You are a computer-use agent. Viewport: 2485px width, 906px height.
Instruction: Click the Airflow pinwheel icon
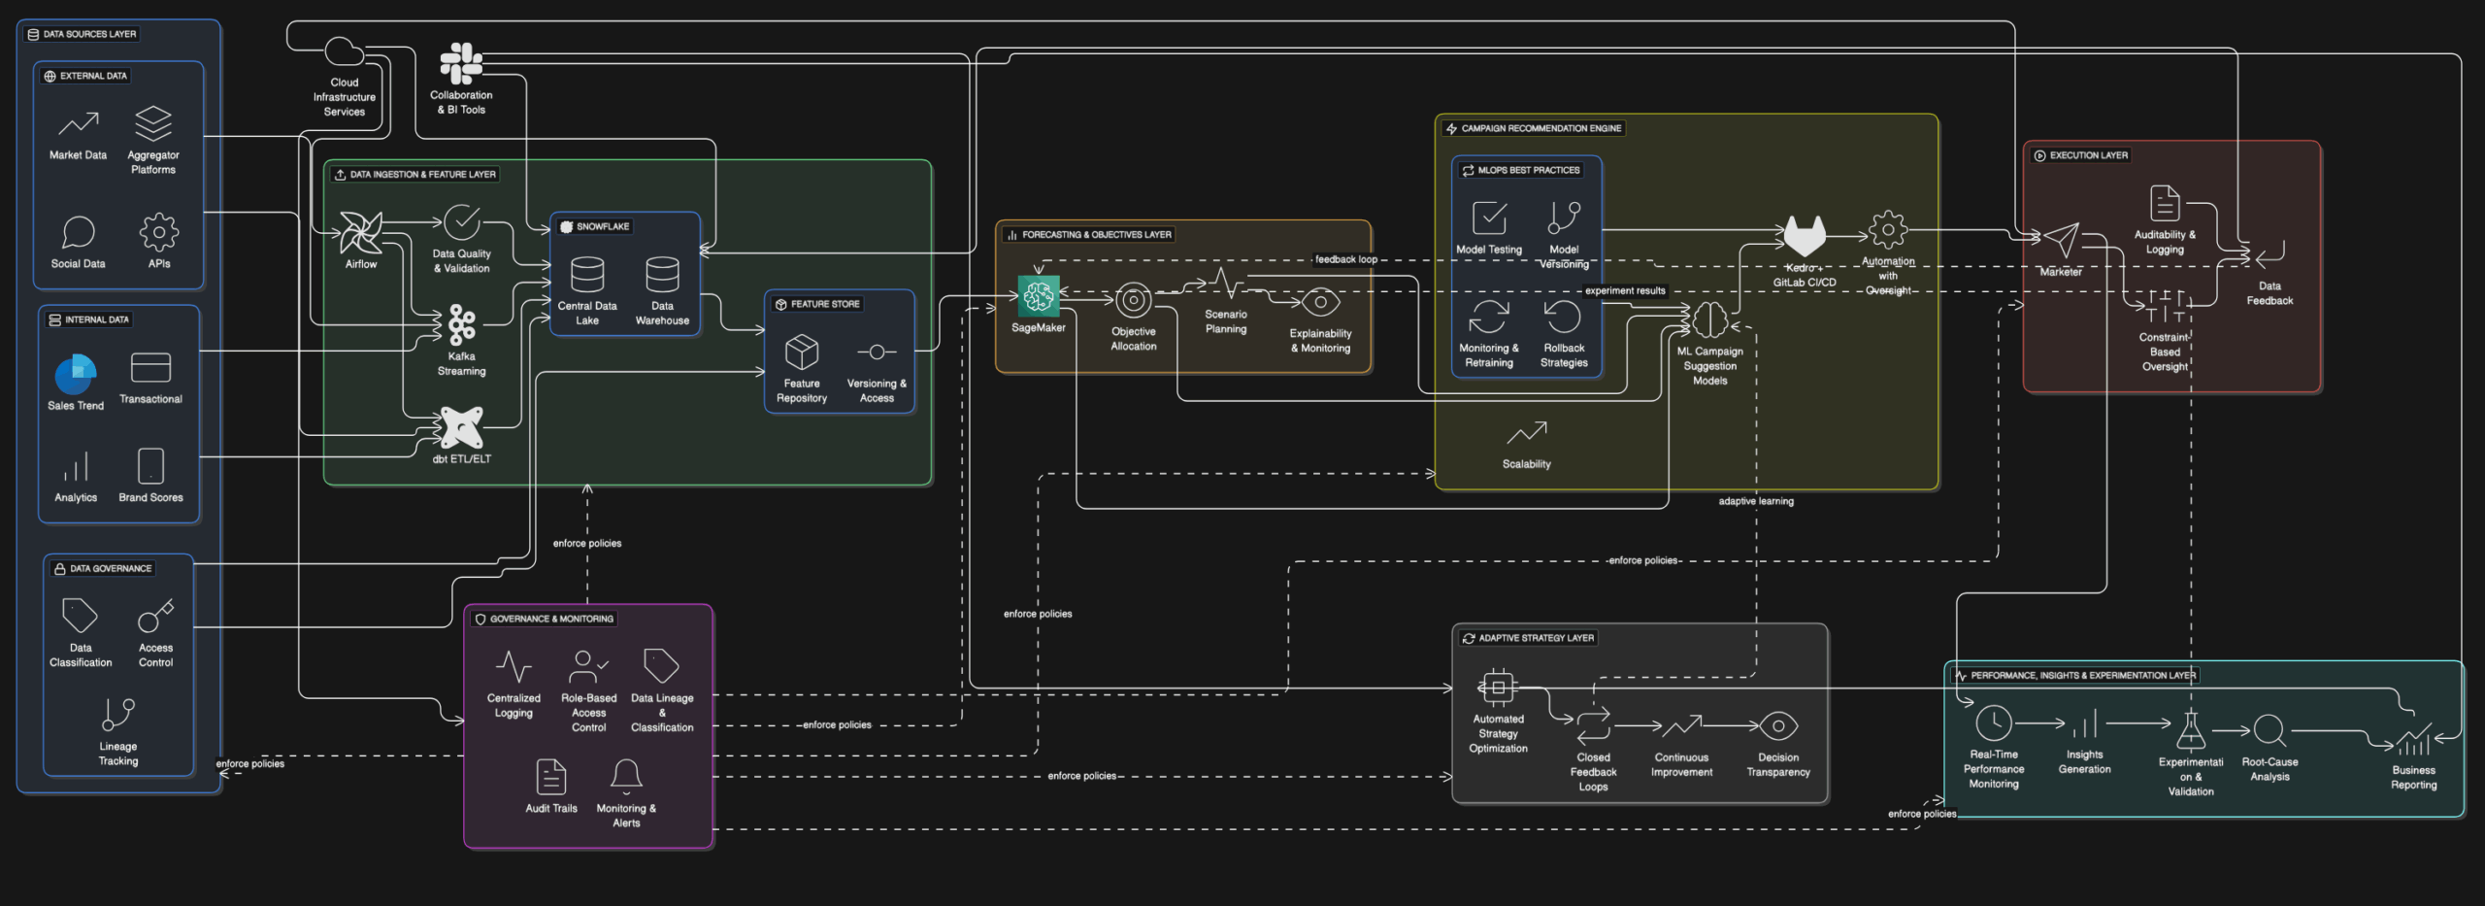coord(360,232)
